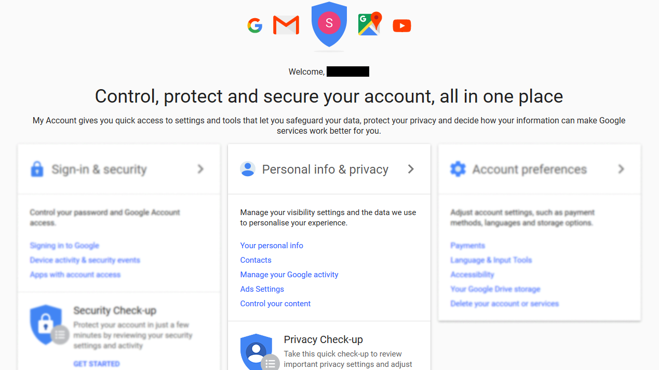Open the Google Maps icon
The height and width of the screenshot is (370, 659).
370,24
